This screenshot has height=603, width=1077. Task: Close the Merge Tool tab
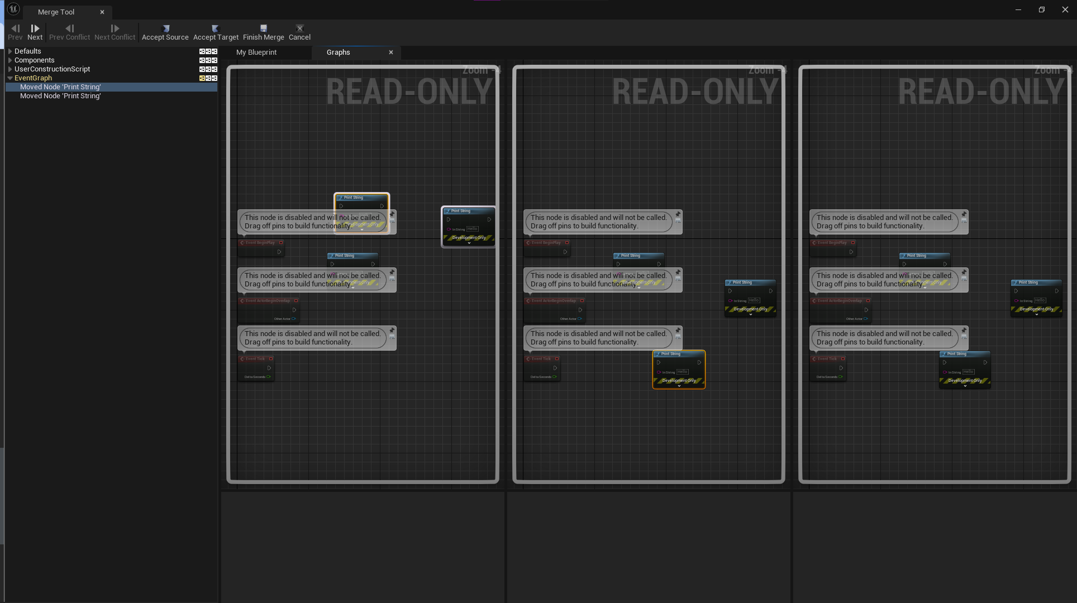102,12
